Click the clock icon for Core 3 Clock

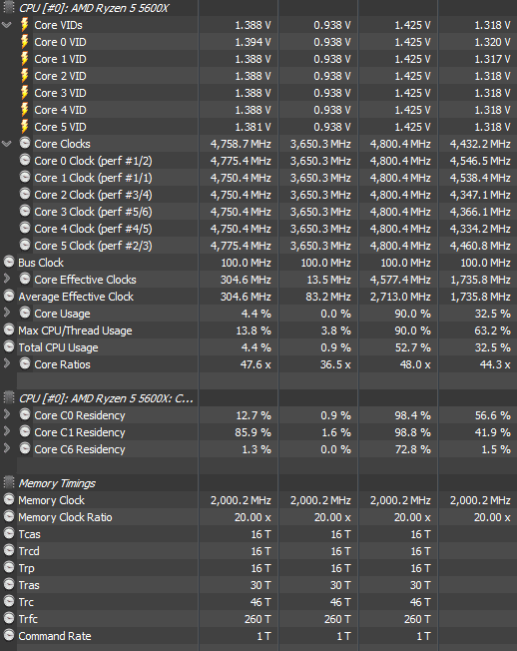[x=25, y=212]
